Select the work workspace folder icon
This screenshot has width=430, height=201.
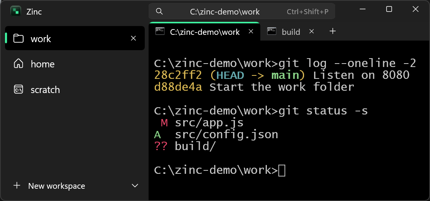tap(18, 38)
